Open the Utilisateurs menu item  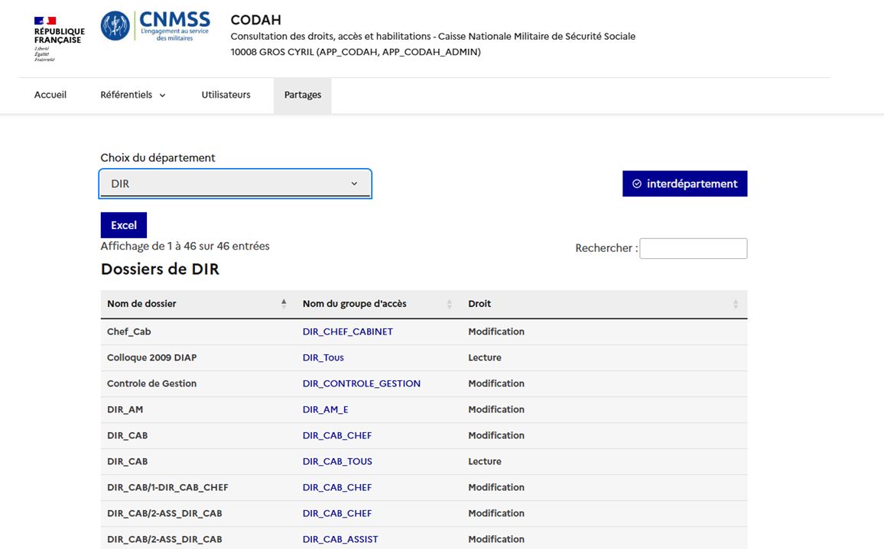click(226, 95)
